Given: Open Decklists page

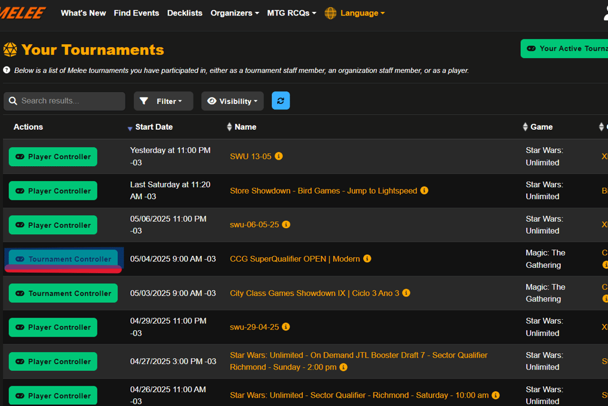Looking at the screenshot, I should click(x=185, y=13).
